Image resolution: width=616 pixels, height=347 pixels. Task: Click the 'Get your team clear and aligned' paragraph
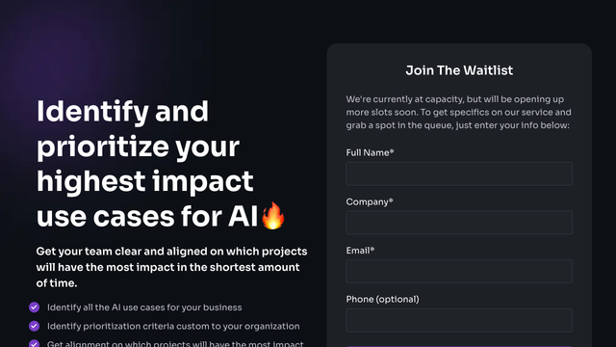point(171,267)
